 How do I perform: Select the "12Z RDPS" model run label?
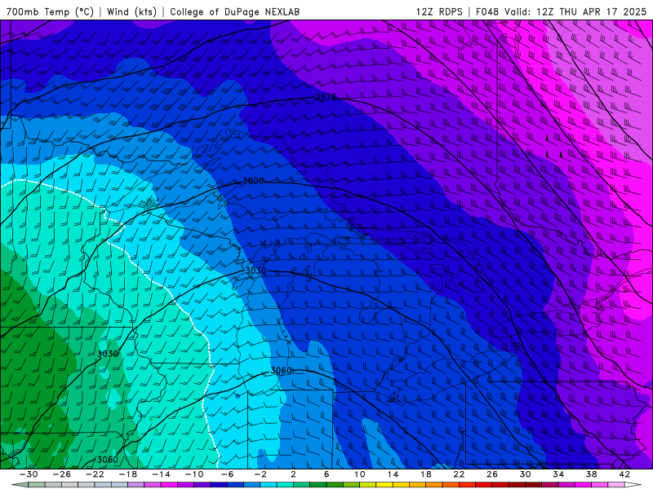439,11
